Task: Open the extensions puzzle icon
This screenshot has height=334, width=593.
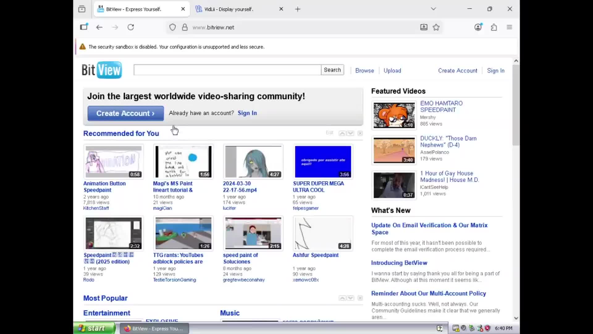Action: 494,27
